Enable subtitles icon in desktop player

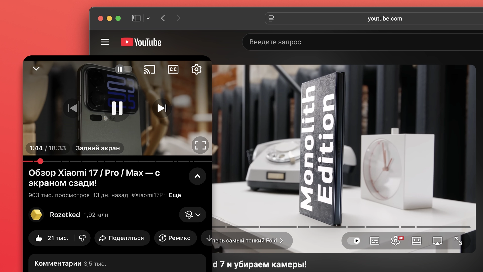click(374, 241)
